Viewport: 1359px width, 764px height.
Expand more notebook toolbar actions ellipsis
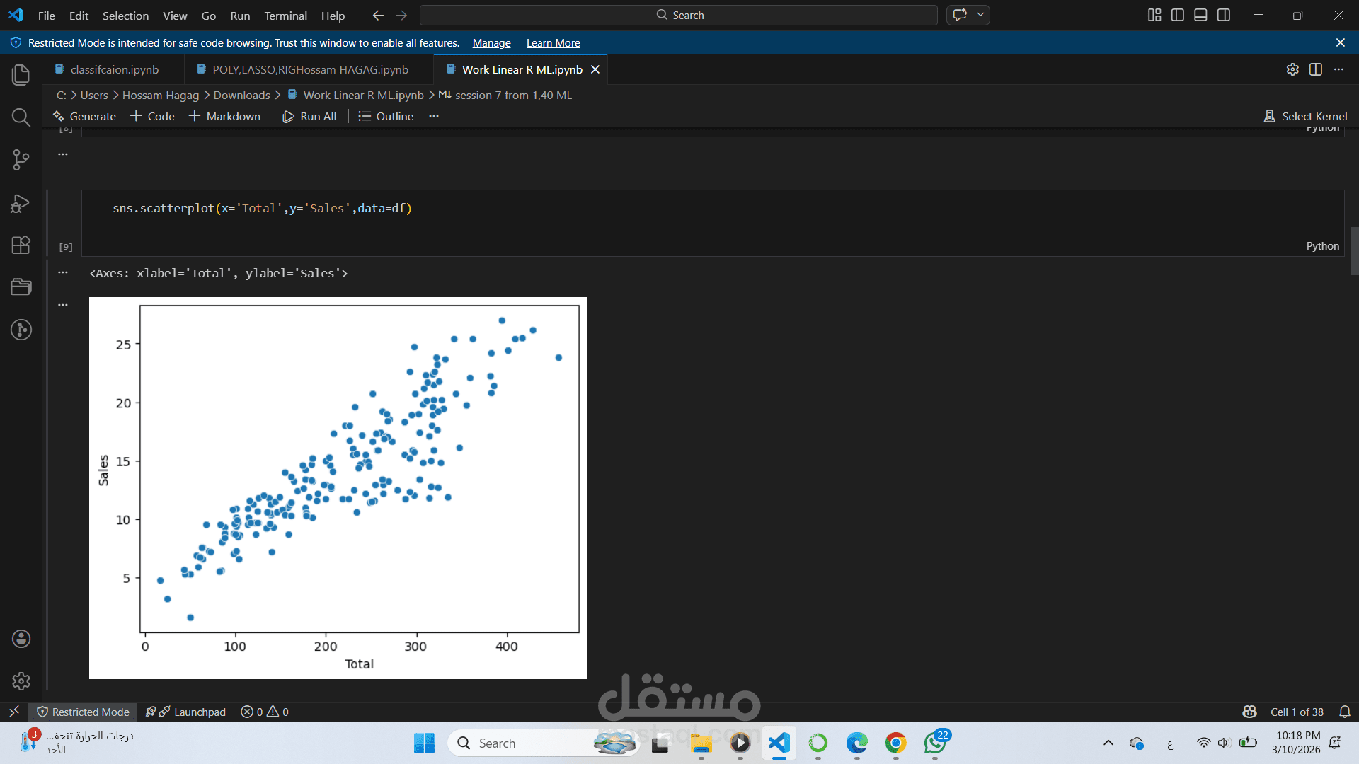pyautogui.click(x=434, y=116)
